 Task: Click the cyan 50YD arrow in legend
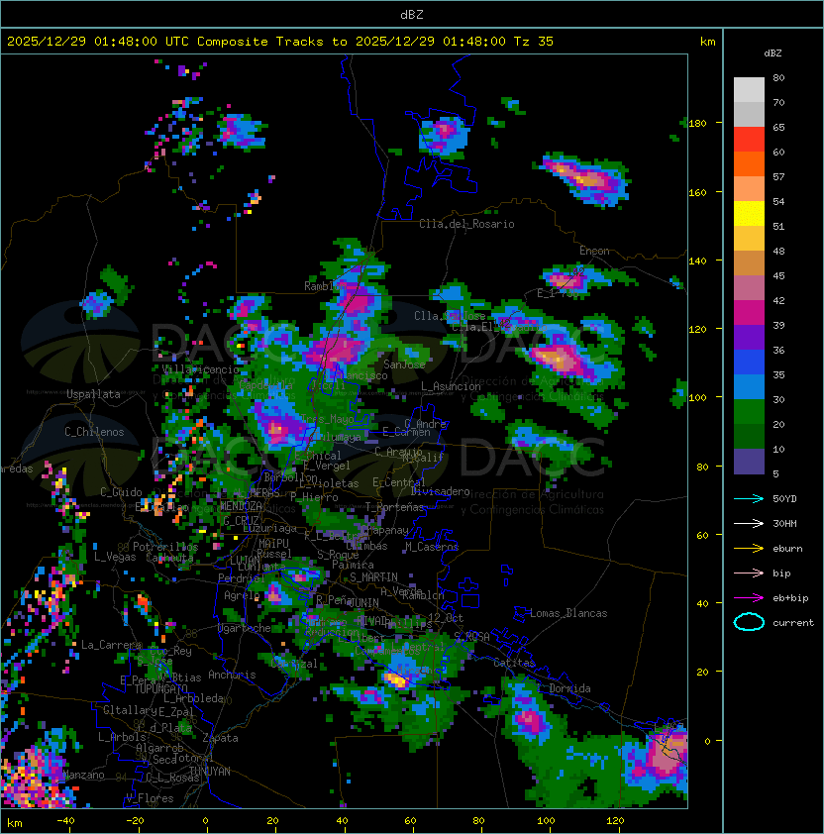point(749,498)
